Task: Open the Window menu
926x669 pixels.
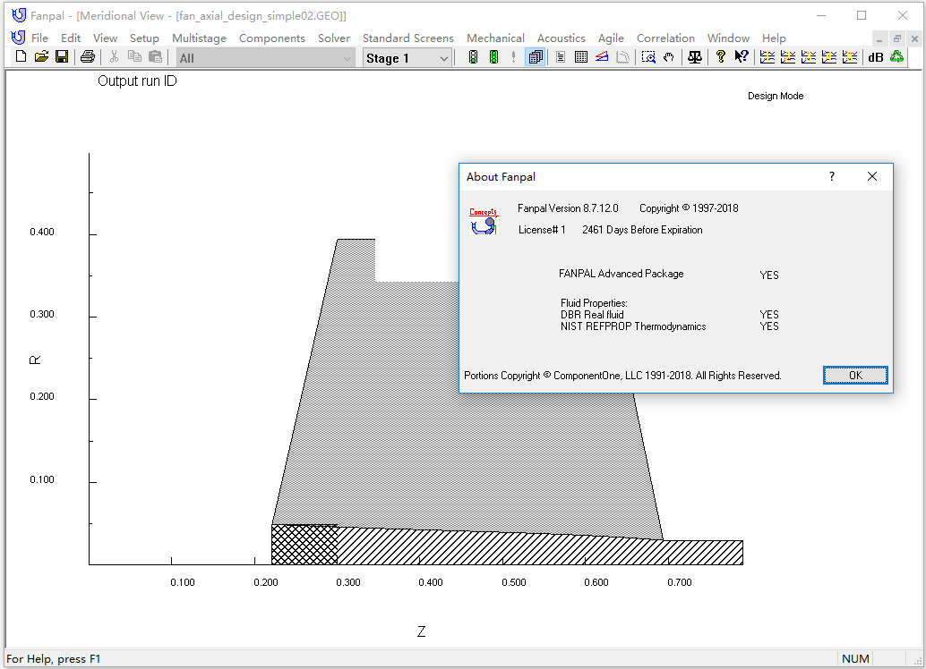Action: [728, 38]
